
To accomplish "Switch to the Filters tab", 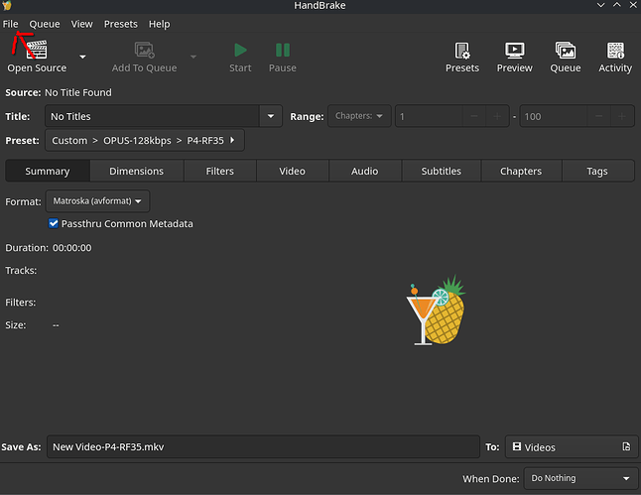I will pyautogui.click(x=220, y=171).
